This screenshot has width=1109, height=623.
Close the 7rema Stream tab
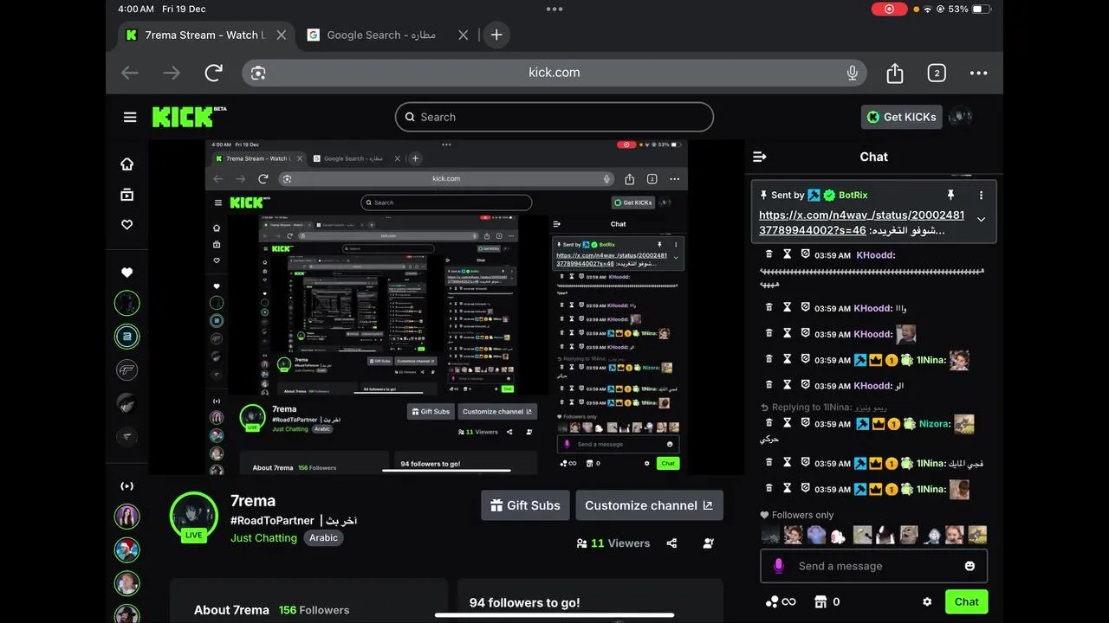pos(281,35)
